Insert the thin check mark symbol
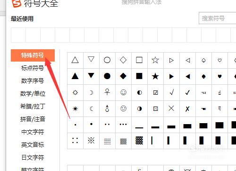236x171 pixels. pyautogui.click(x=172, y=92)
